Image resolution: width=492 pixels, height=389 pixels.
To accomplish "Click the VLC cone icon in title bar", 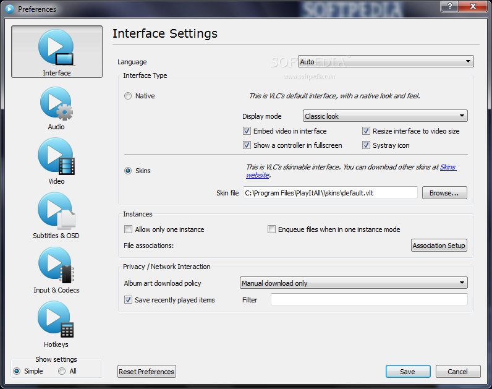I will [9, 9].
